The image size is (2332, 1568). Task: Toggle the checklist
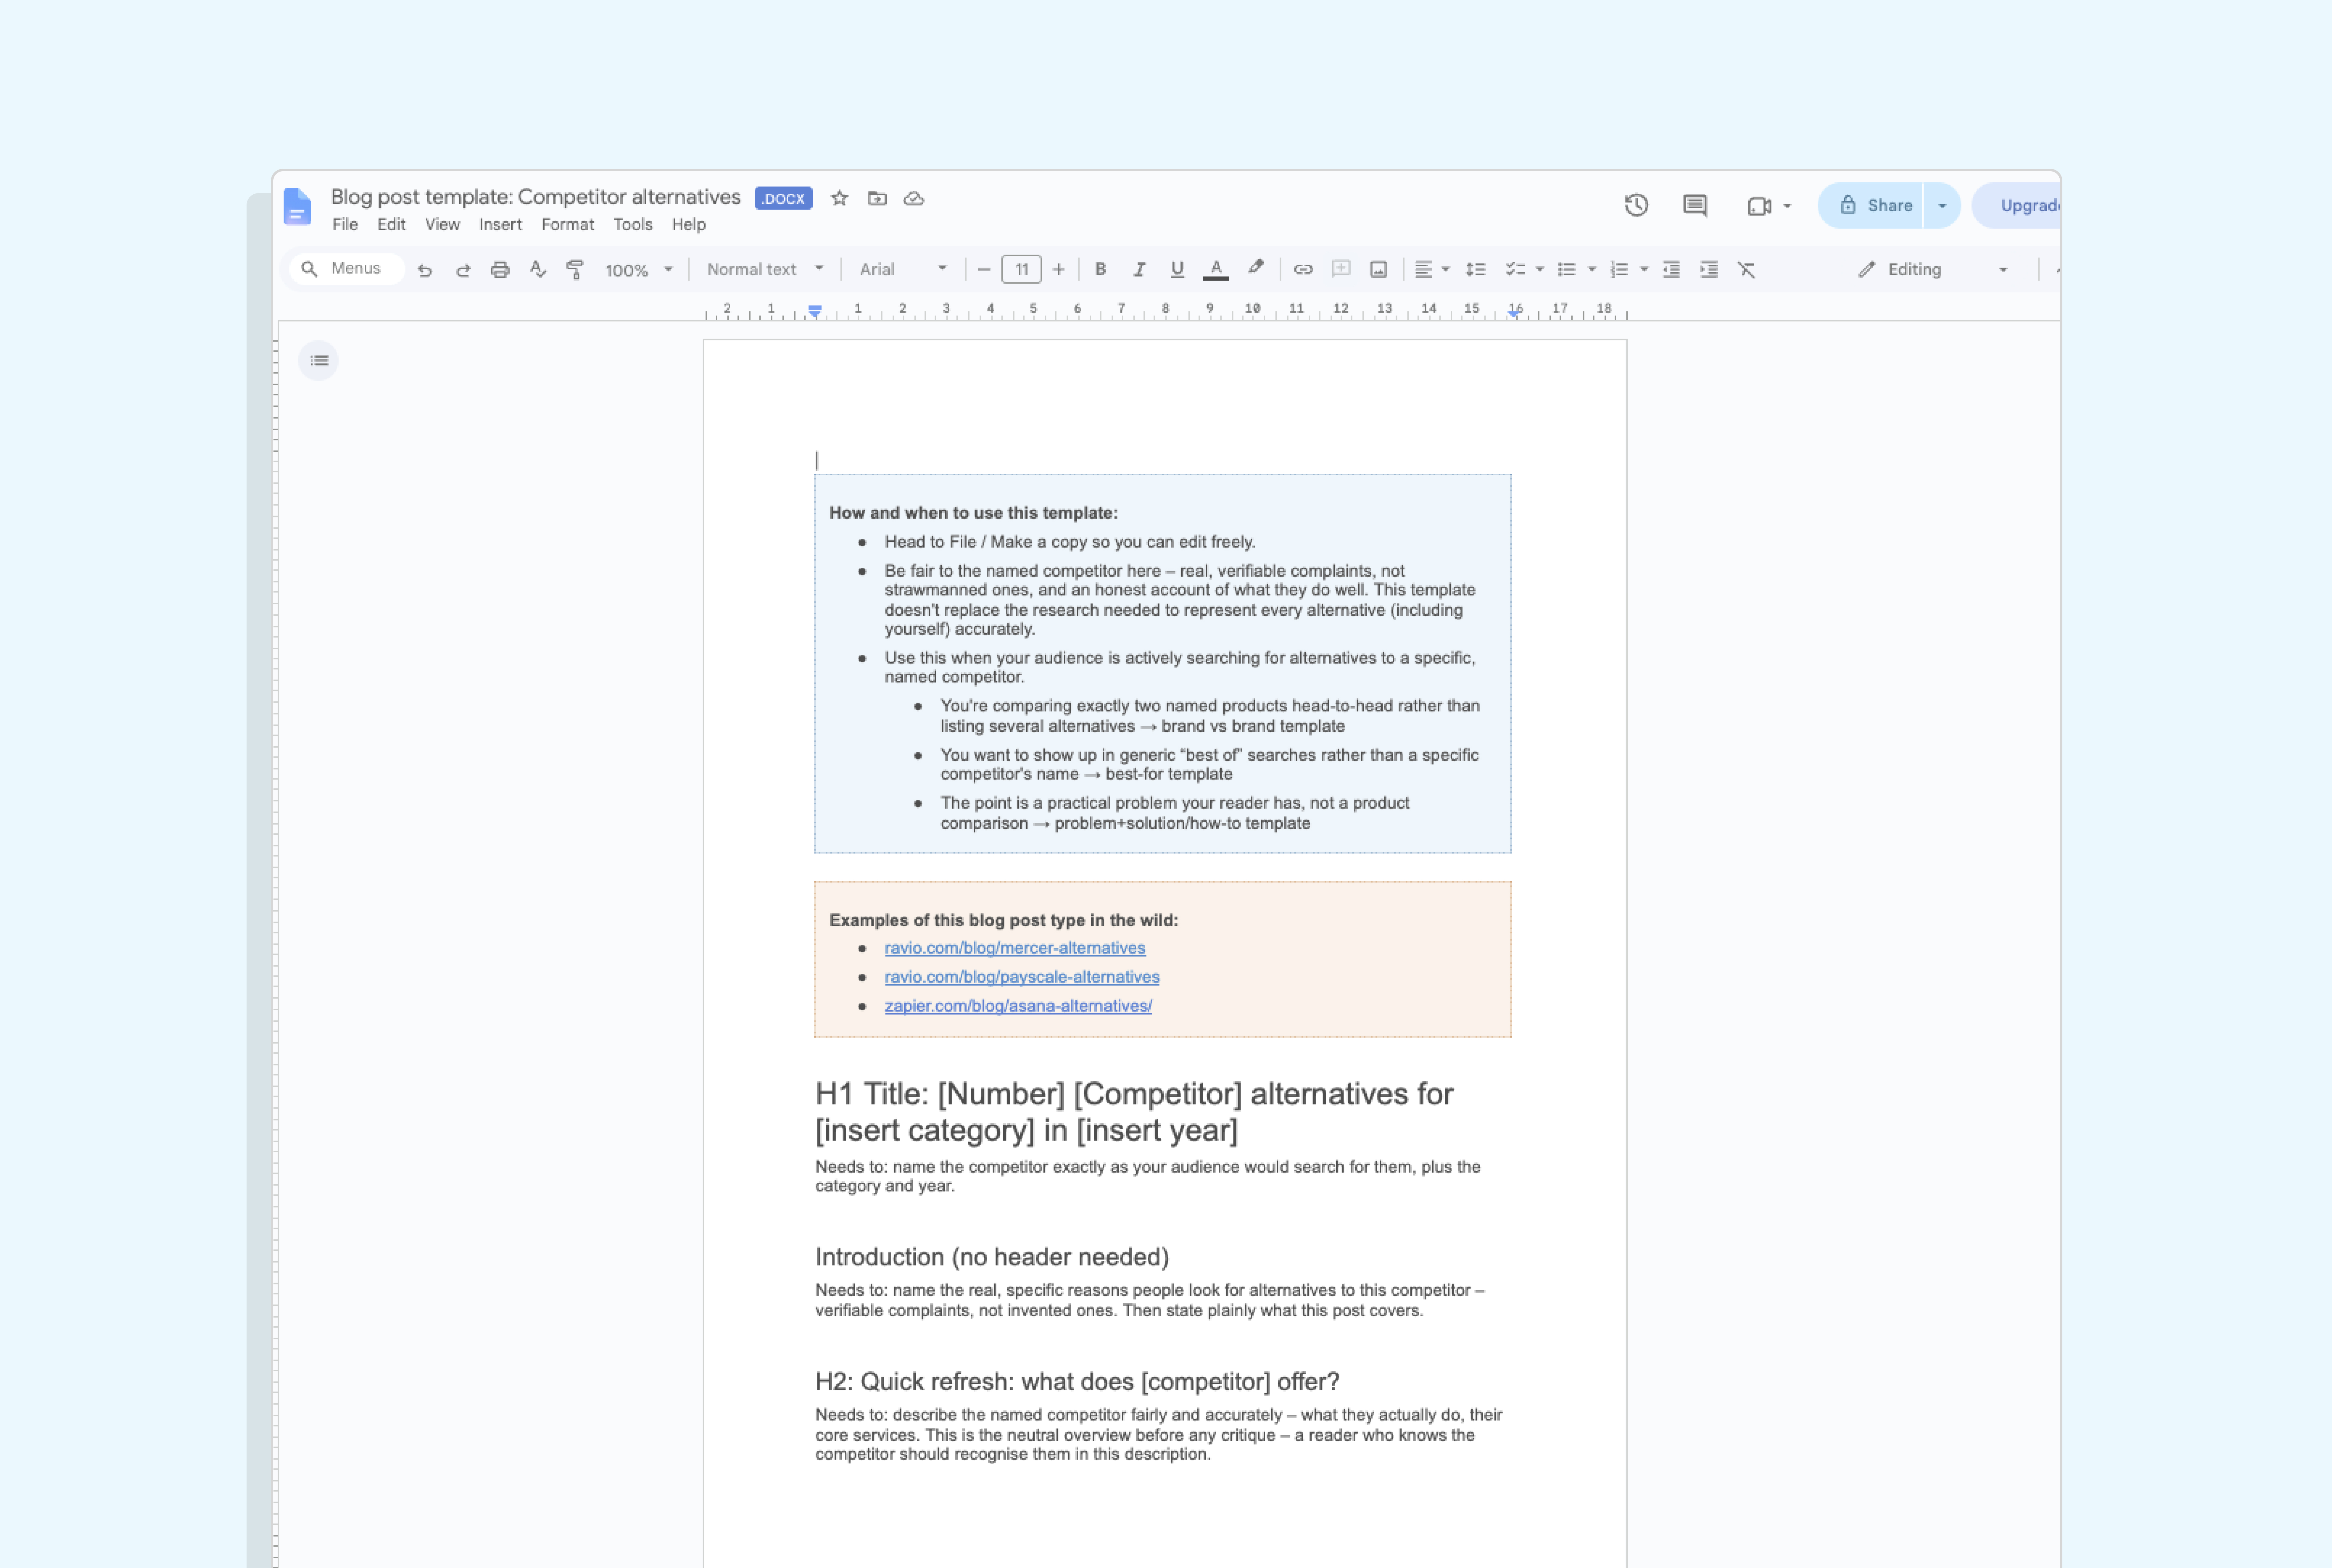click(x=1515, y=269)
